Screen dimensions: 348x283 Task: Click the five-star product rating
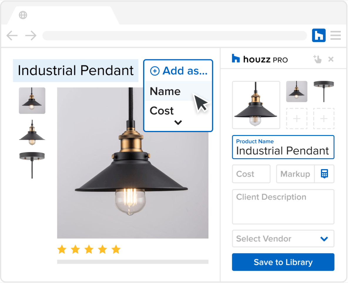89,250
